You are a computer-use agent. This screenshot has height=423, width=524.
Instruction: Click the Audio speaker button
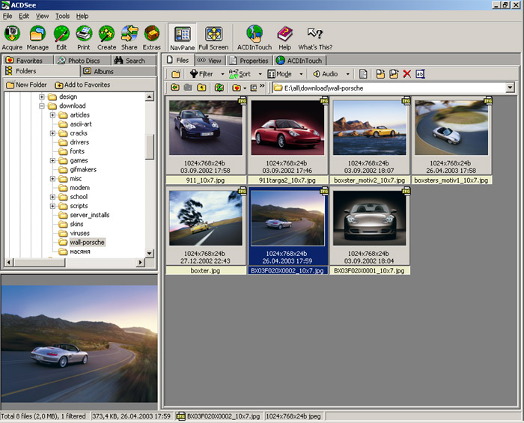[x=325, y=74]
